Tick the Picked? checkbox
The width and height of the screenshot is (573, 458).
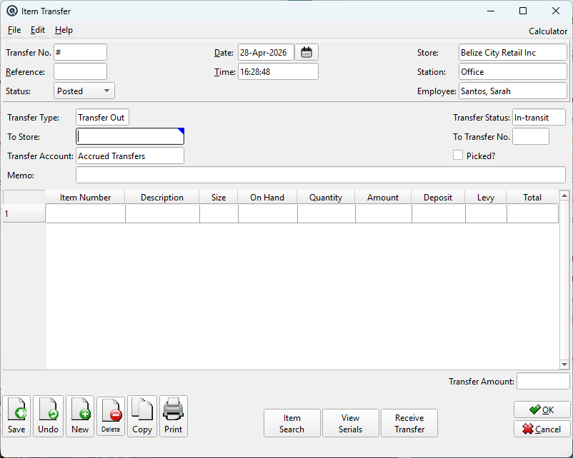coord(458,155)
